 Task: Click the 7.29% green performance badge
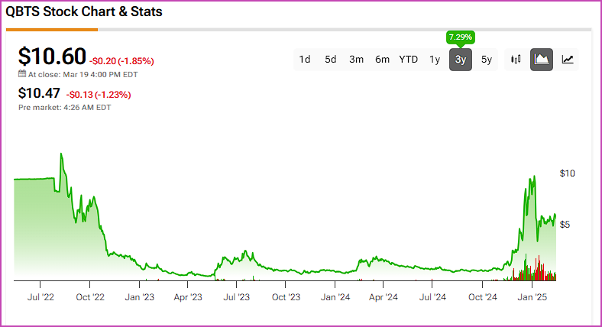point(461,37)
